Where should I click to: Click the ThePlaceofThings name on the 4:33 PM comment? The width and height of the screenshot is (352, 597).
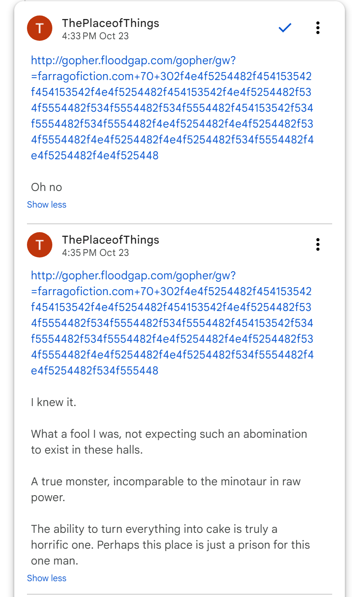[x=110, y=23]
